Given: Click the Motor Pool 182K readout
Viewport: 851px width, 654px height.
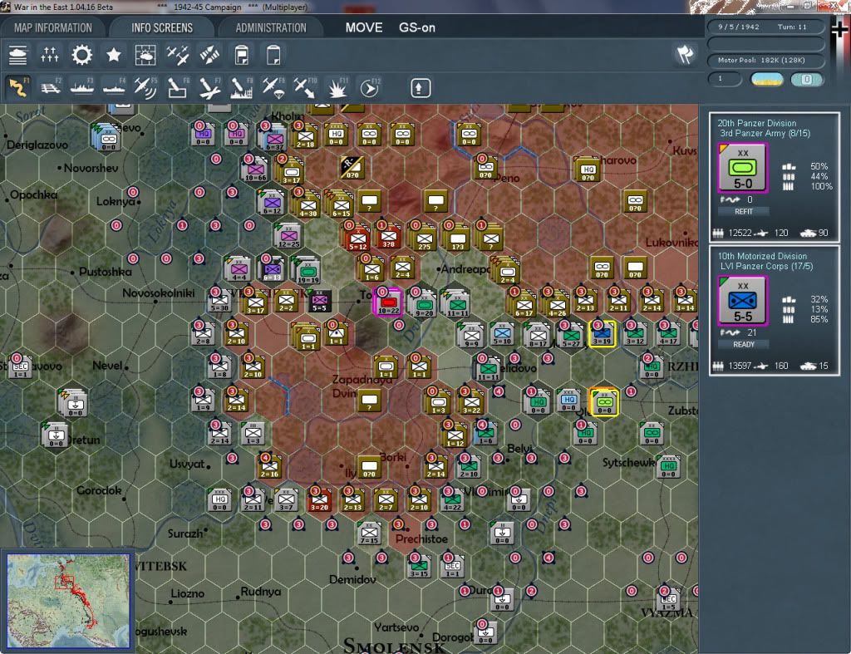Looking at the screenshot, I should pyautogui.click(x=765, y=60).
